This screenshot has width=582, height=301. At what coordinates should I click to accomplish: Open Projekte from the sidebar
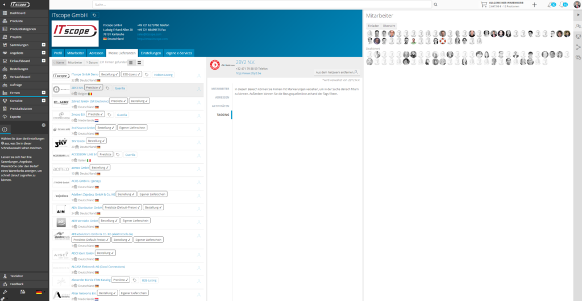pos(24,37)
